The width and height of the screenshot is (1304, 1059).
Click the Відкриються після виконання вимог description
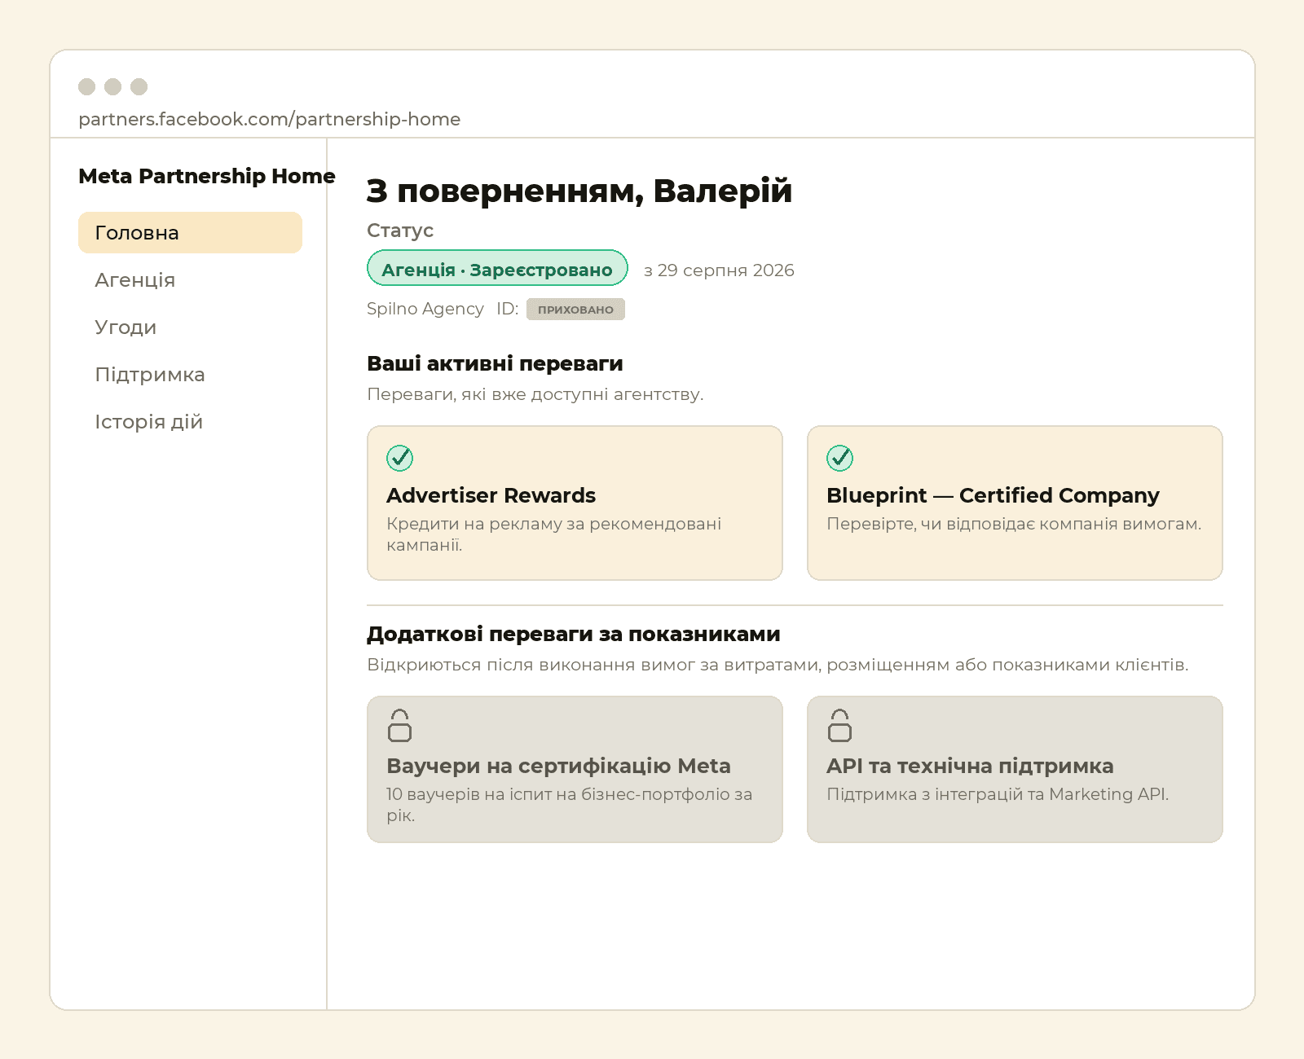778,665
